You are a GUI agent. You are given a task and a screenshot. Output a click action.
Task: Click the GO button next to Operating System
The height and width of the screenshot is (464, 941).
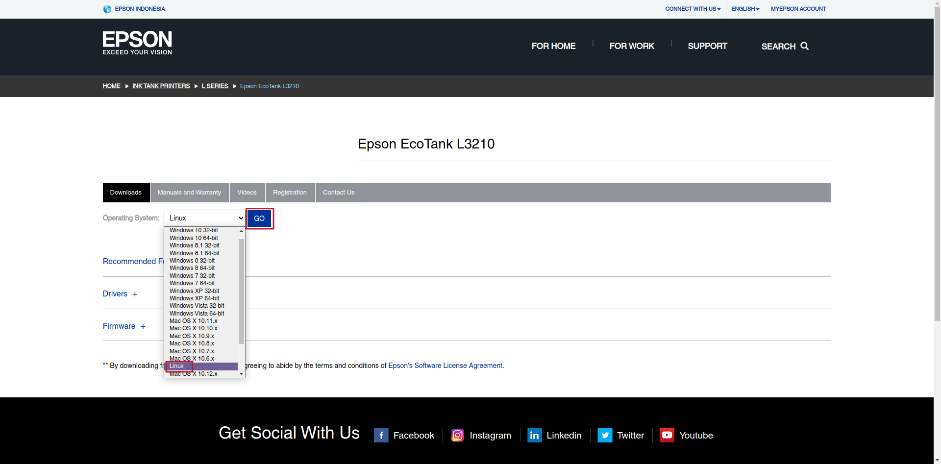(259, 218)
